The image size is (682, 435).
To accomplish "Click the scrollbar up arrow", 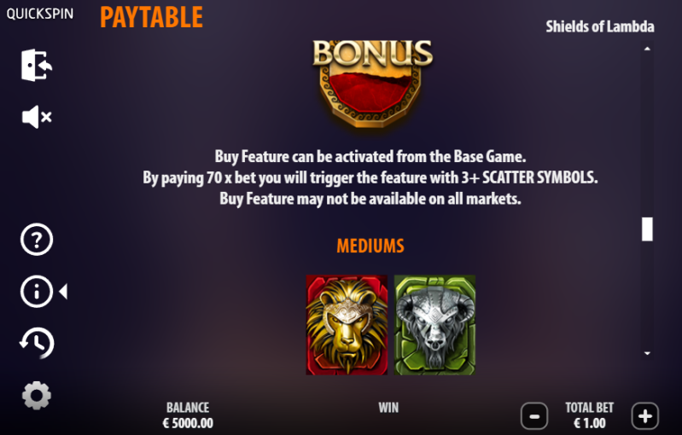I will point(647,49).
